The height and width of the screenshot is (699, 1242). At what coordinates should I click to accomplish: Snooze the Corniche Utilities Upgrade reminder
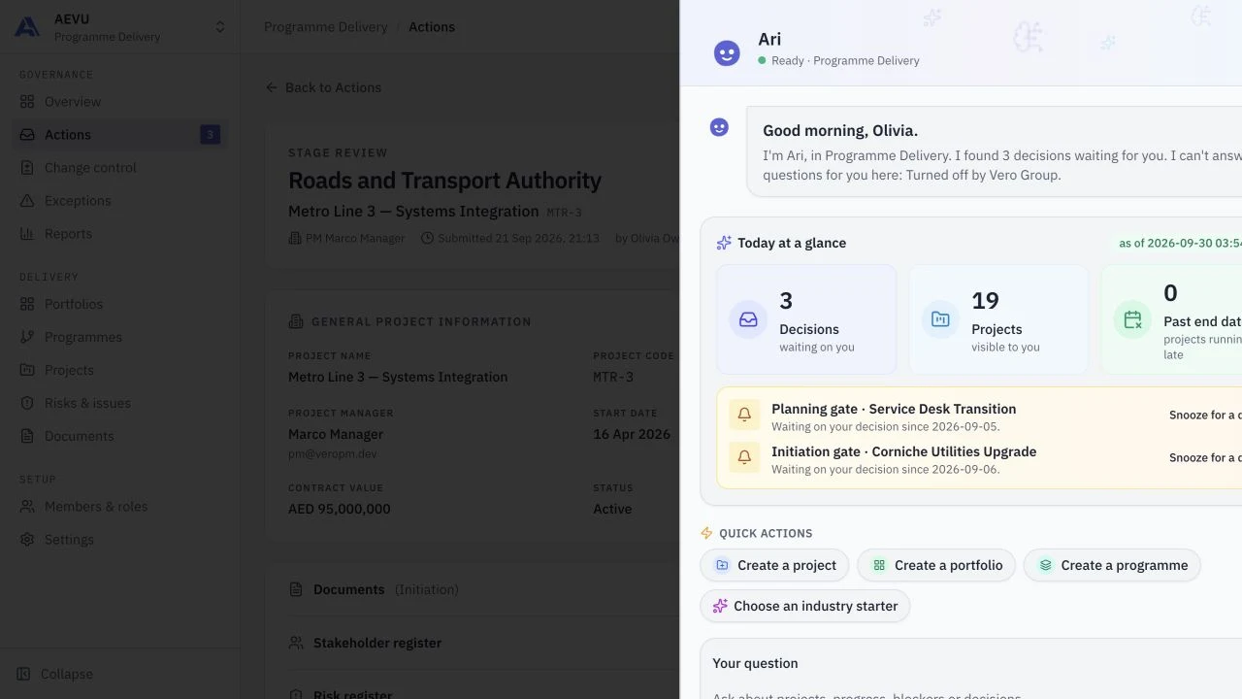tap(1205, 458)
